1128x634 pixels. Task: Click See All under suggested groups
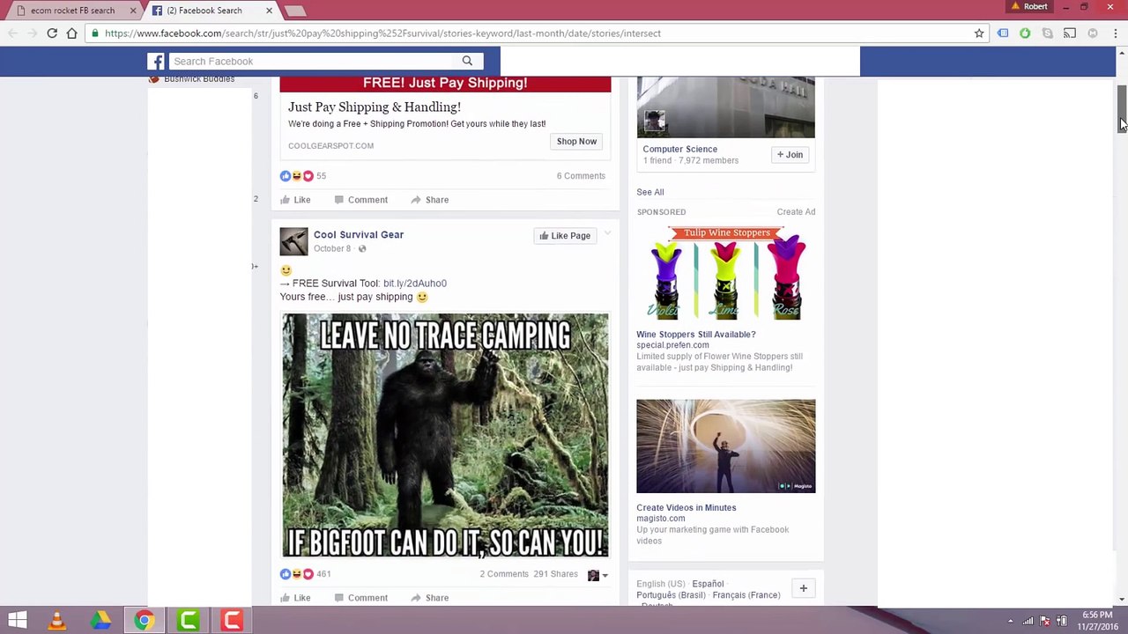(650, 192)
